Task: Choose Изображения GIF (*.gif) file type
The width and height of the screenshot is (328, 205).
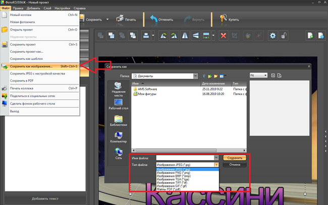Action: pyautogui.click(x=187, y=186)
